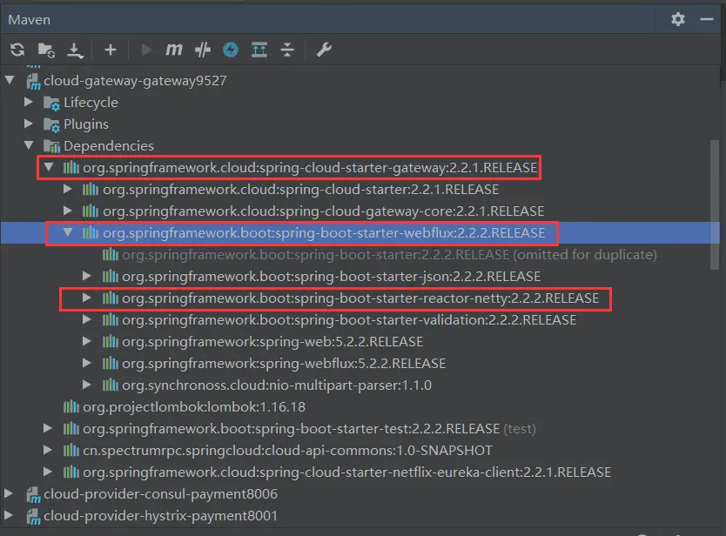Click Add Maven Projects plus icon

click(111, 50)
